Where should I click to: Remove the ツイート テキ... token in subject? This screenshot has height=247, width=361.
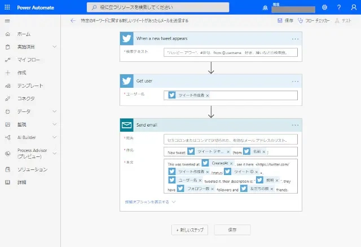(x=228, y=152)
